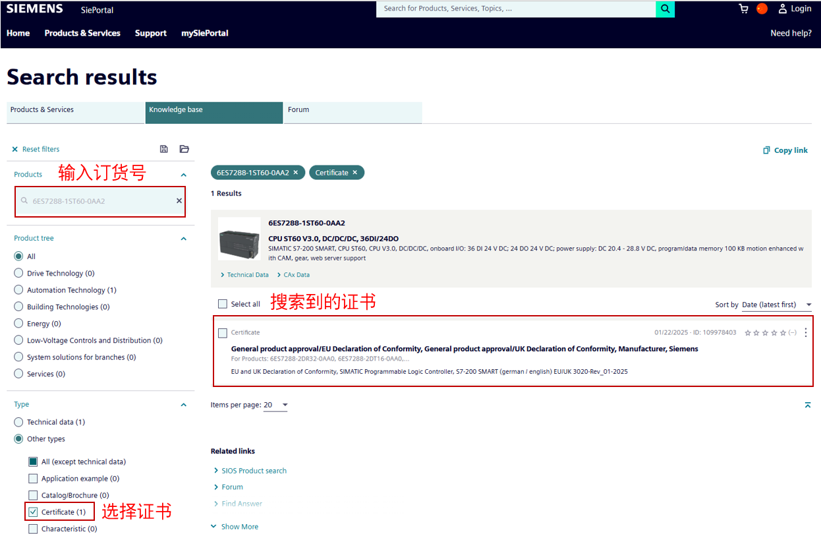Uncheck the Certificate (1) checkbox

click(x=33, y=512)
